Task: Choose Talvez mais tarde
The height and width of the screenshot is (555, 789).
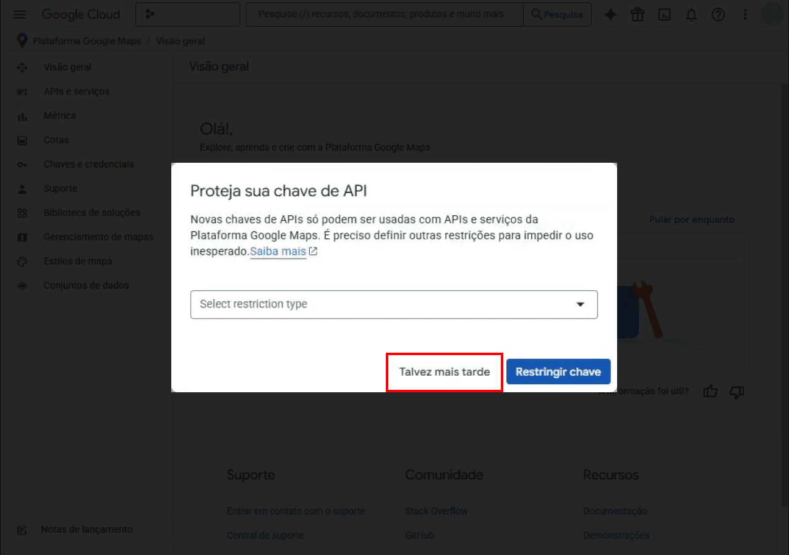Action: coord(444,372)
